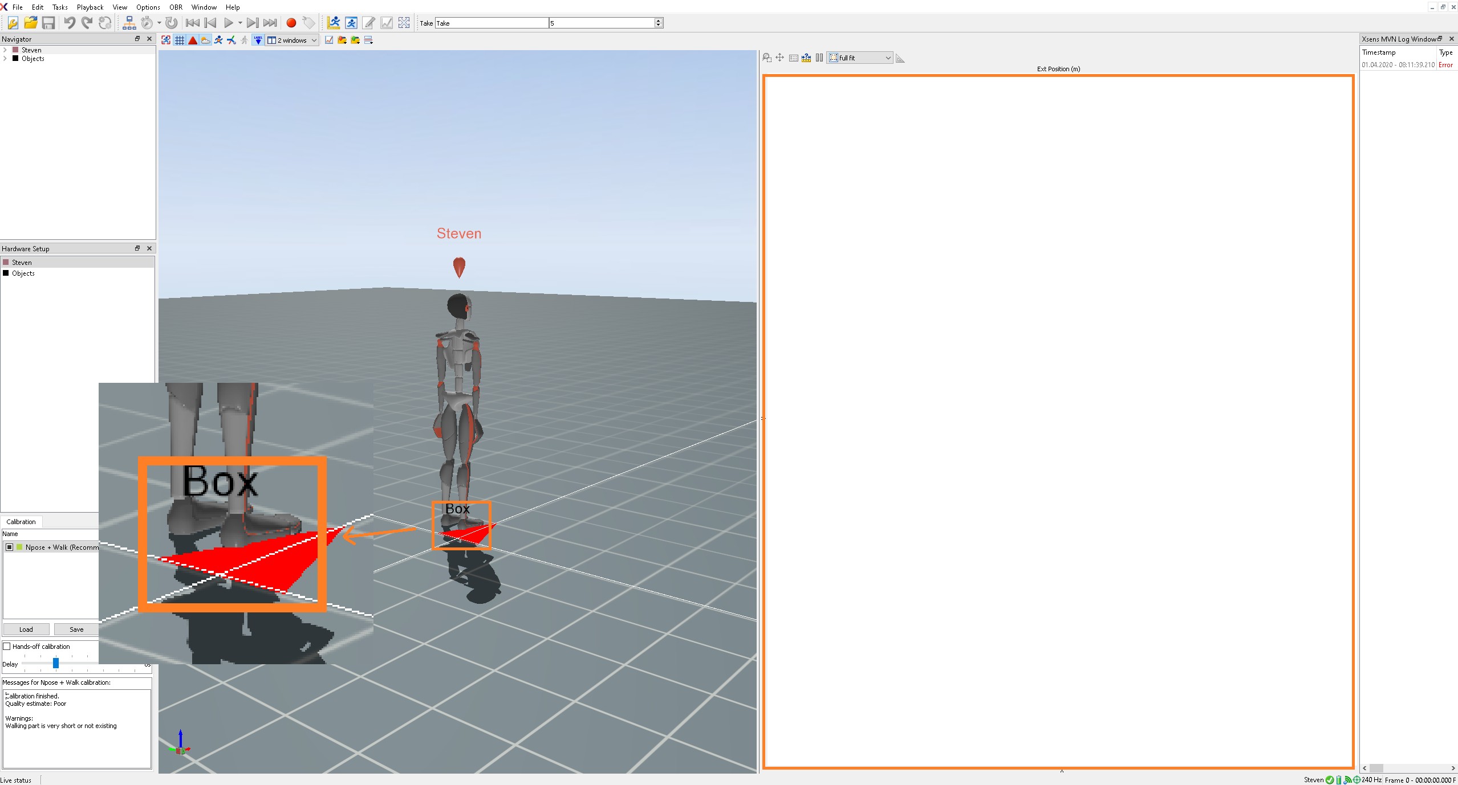Enable Hands-off calibration checkbox
The image size is (1458, 785).
coord(7,647)
